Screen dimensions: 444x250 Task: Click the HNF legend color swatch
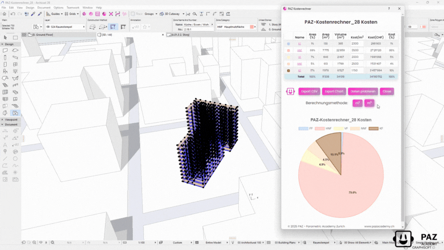point(320,128)
